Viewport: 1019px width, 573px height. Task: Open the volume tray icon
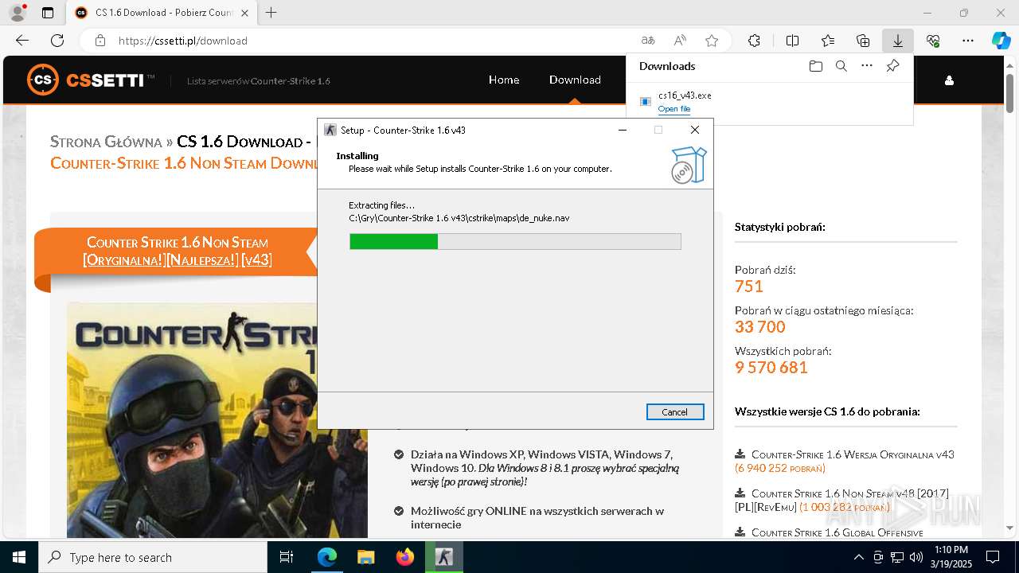point(916,557)
